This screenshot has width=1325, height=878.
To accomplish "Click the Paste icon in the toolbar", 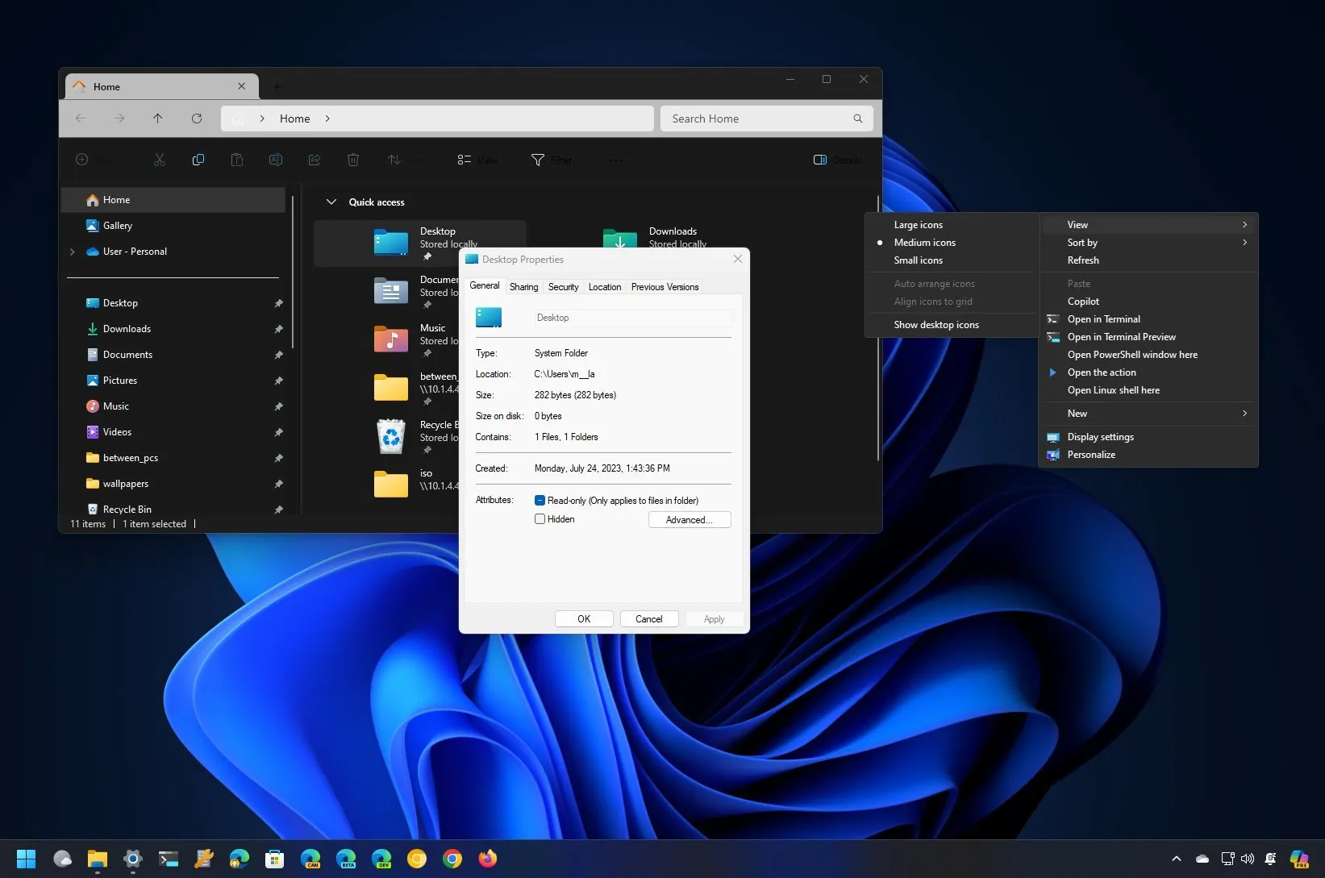I will tap(237, 160).
